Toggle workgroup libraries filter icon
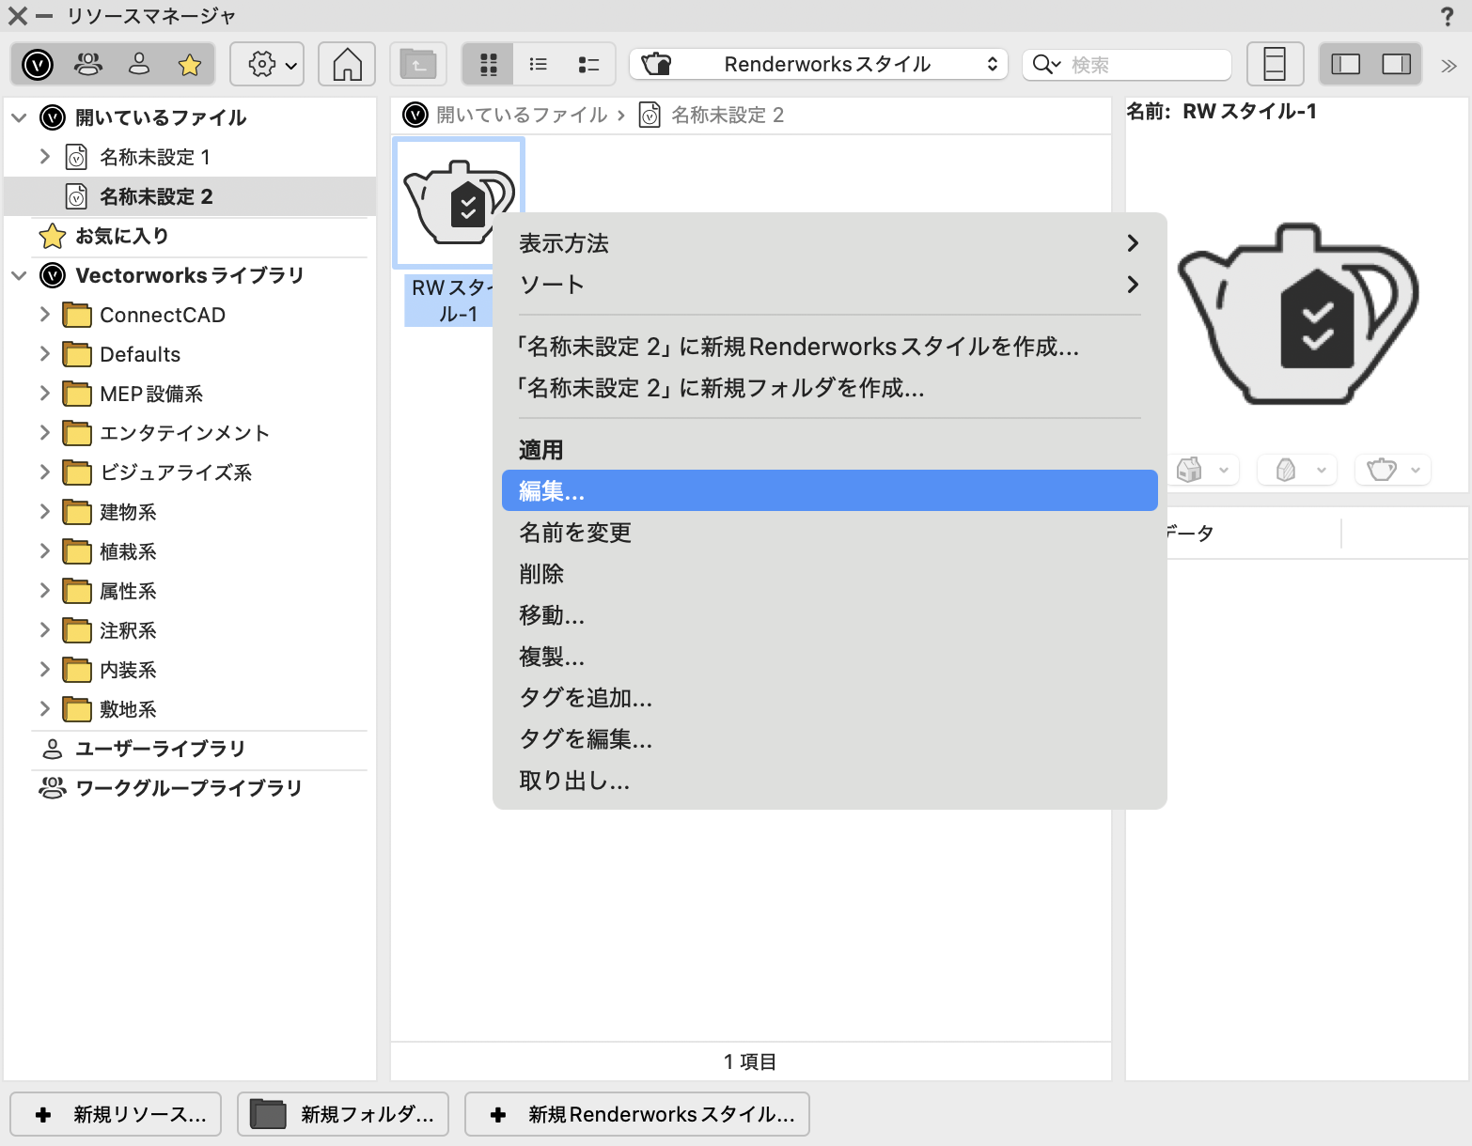Screen dimensions: 1472x1146 coord(88,64)
